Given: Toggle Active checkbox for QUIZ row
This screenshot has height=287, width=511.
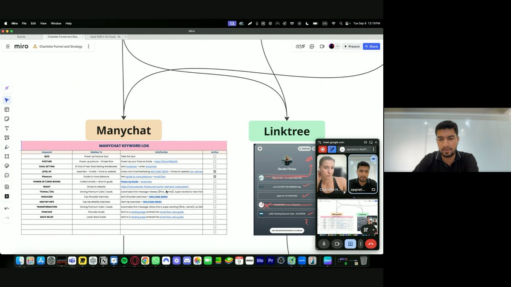Looking at the screenshot, I should [x=215, y=156].
